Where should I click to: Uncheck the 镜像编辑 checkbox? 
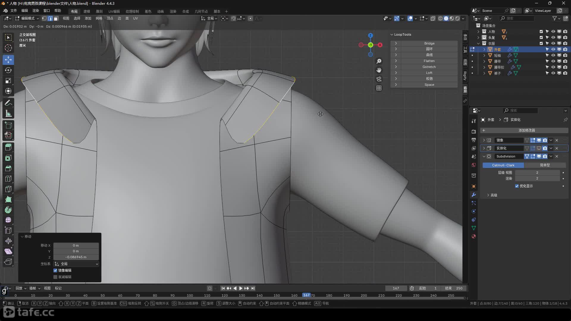[55, 270]
